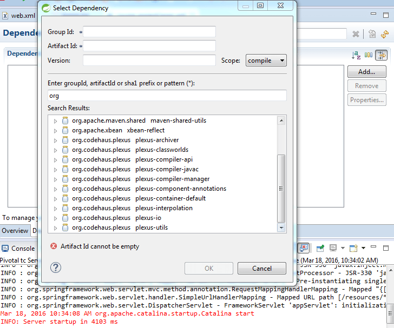Click the Pin Console icon
The height and width of the screenshot is (328, 394).
coord(320,248)
